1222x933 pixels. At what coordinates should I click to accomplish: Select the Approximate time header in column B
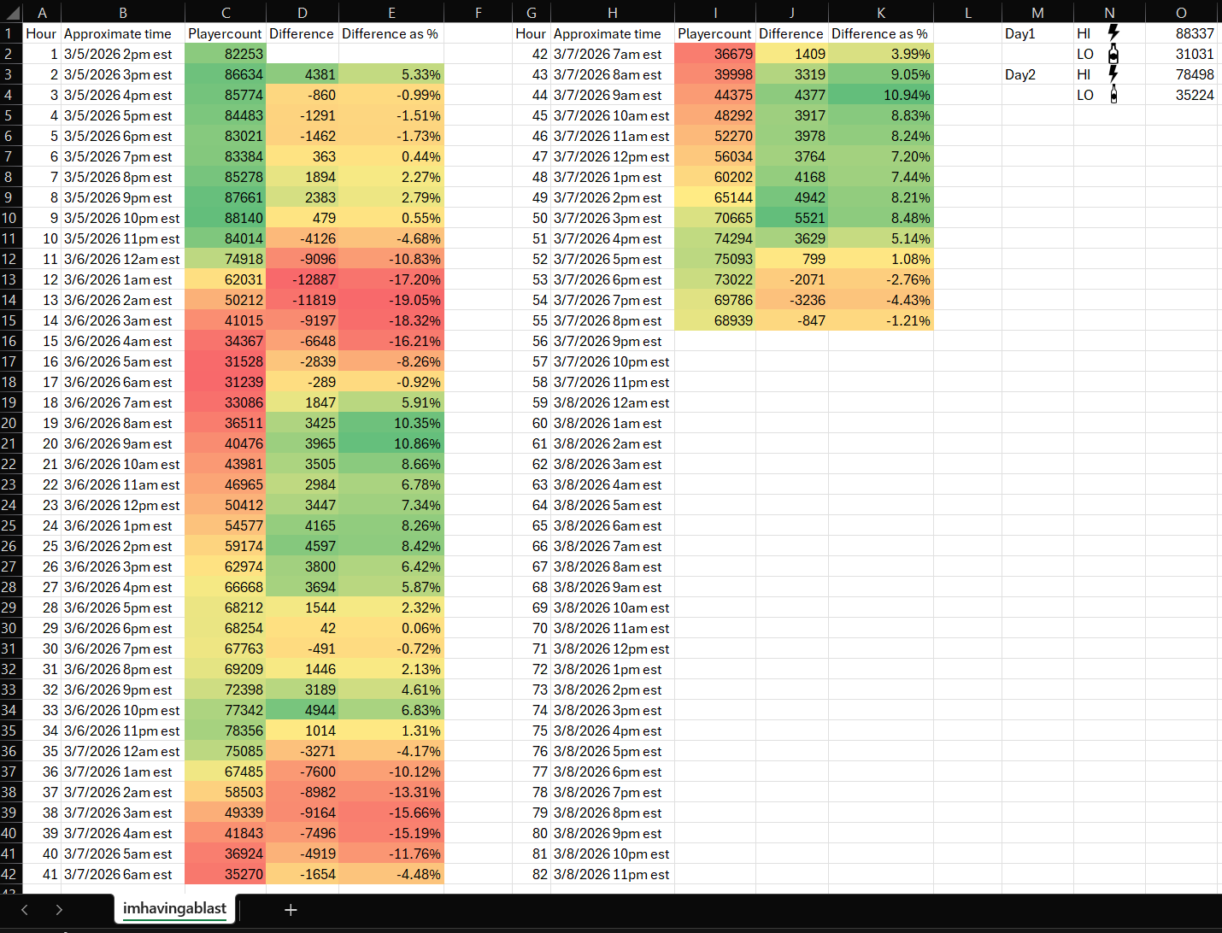123,33
